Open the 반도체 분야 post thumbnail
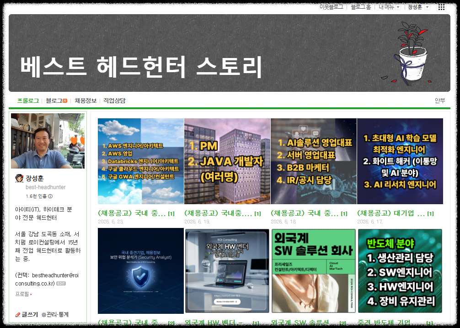This screenshot has width=460, height=328. point(400,271)
